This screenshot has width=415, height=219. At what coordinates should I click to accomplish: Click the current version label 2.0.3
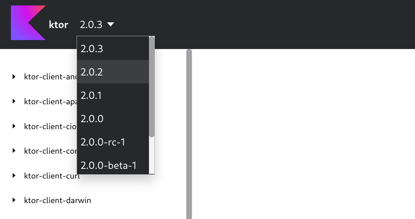91,25
